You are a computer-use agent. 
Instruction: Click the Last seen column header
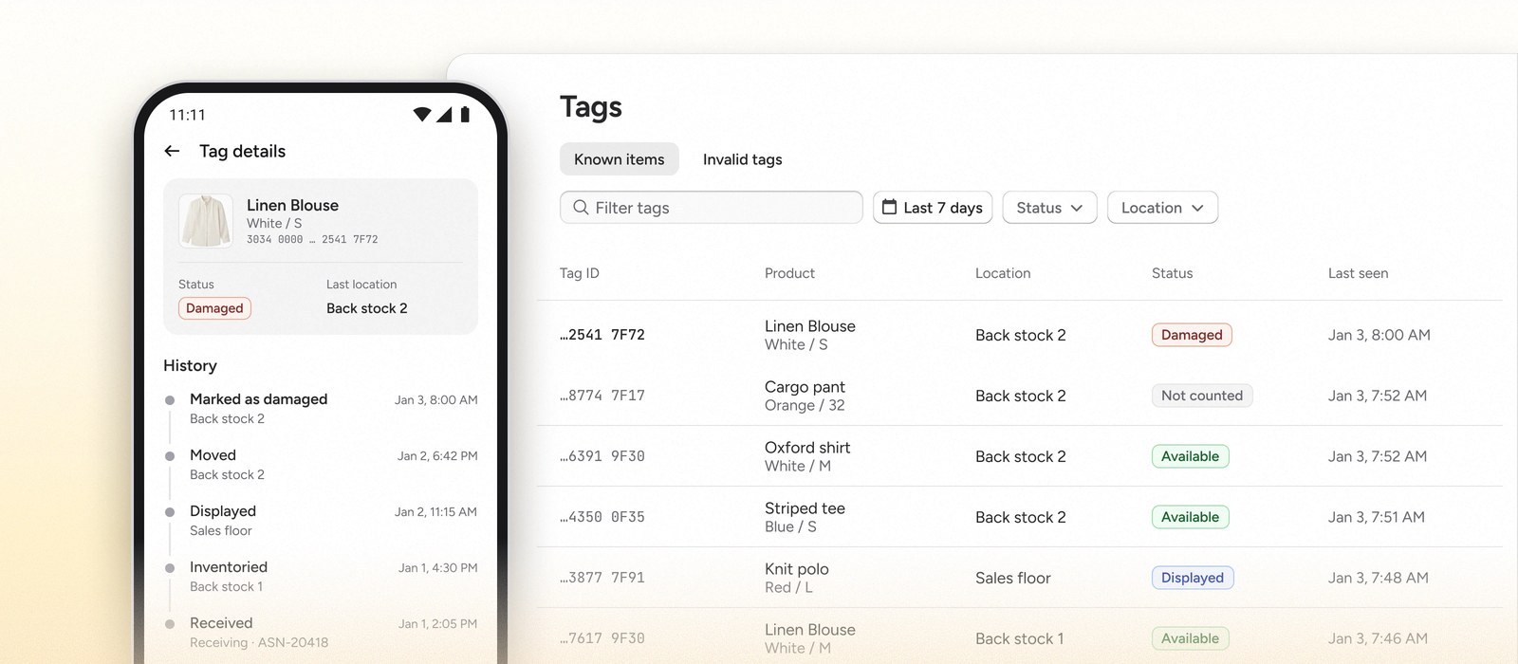click(1358, 273)
